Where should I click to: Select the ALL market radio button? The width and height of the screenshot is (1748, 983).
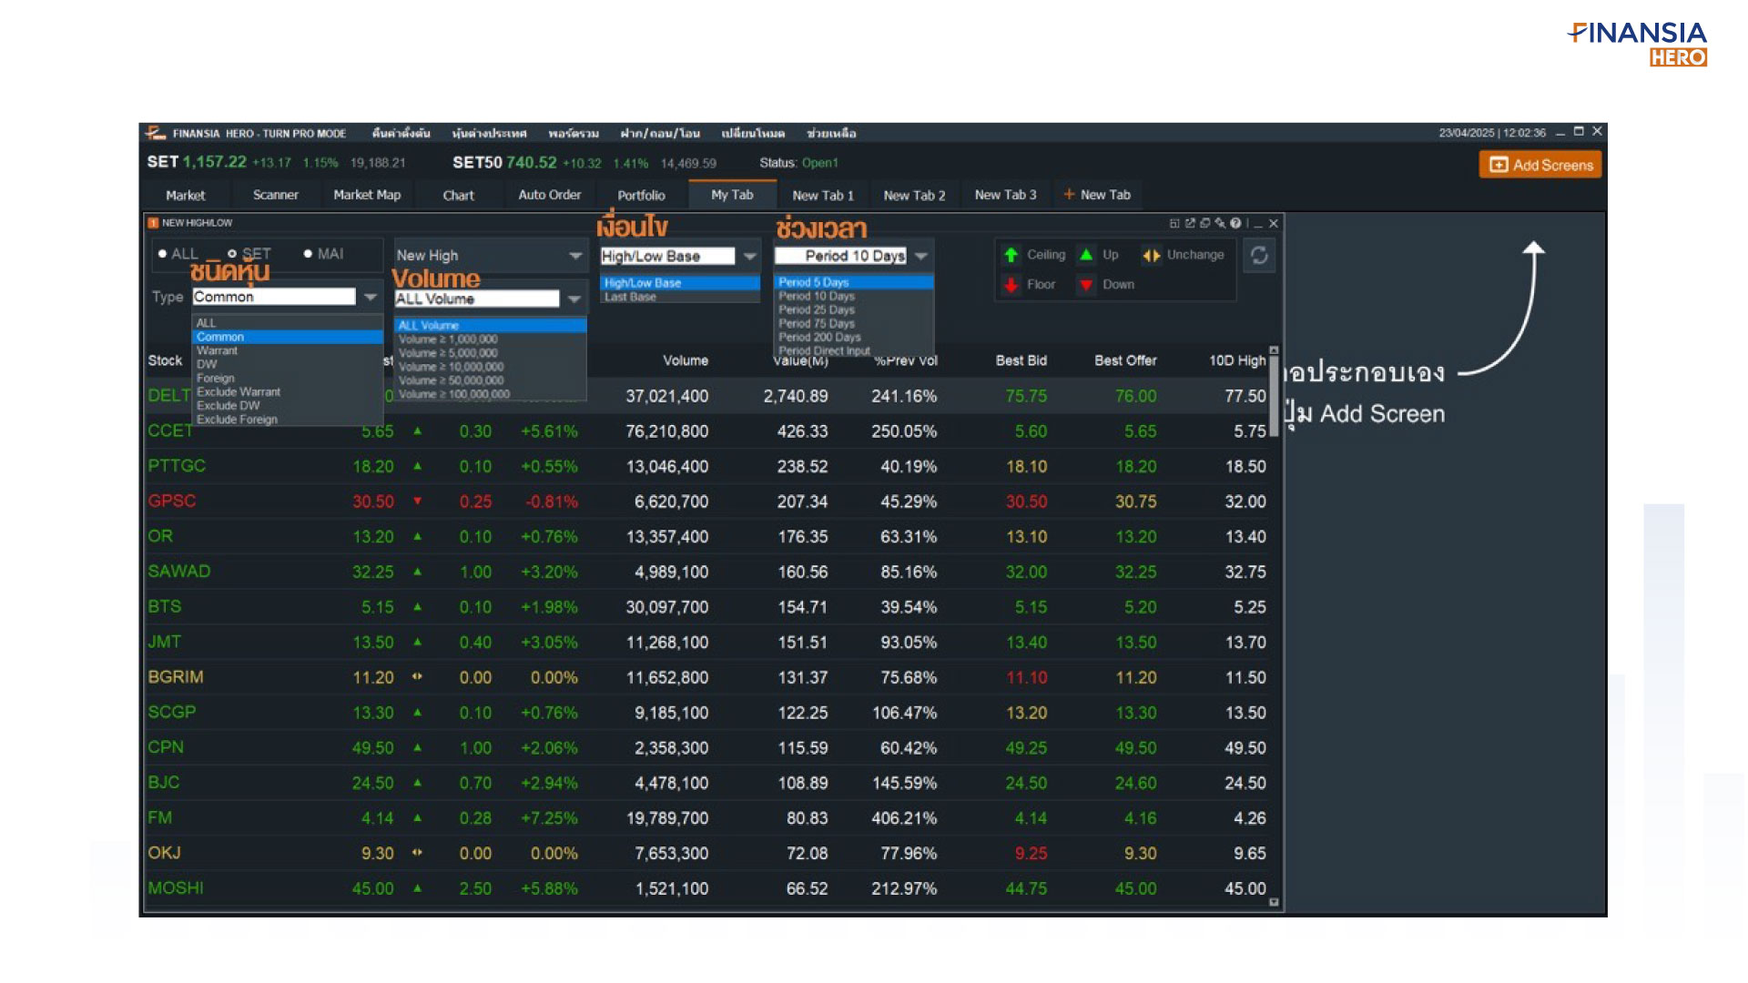pos(163,254)
